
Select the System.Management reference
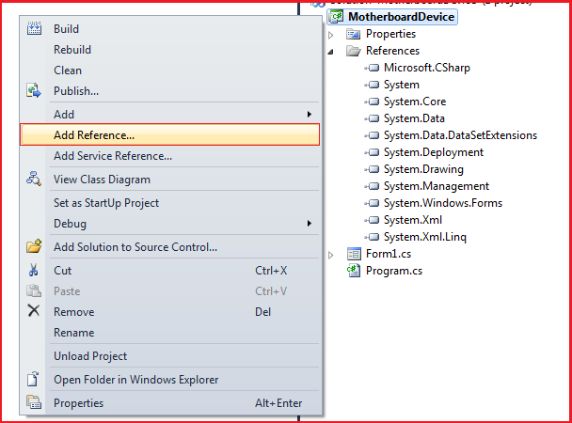coord(436,186)
